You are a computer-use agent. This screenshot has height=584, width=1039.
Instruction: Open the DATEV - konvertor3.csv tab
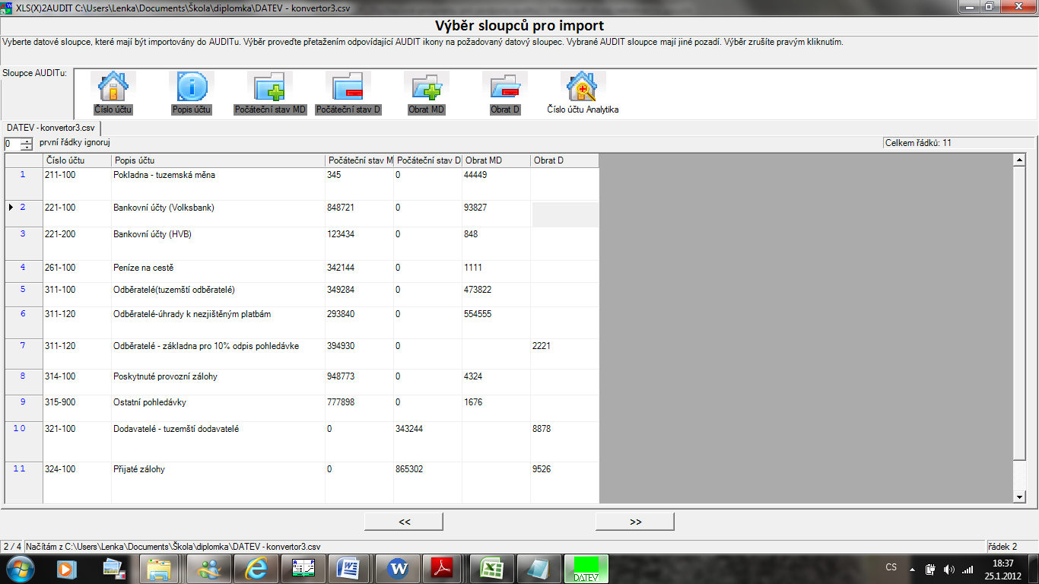pos(51,128)
